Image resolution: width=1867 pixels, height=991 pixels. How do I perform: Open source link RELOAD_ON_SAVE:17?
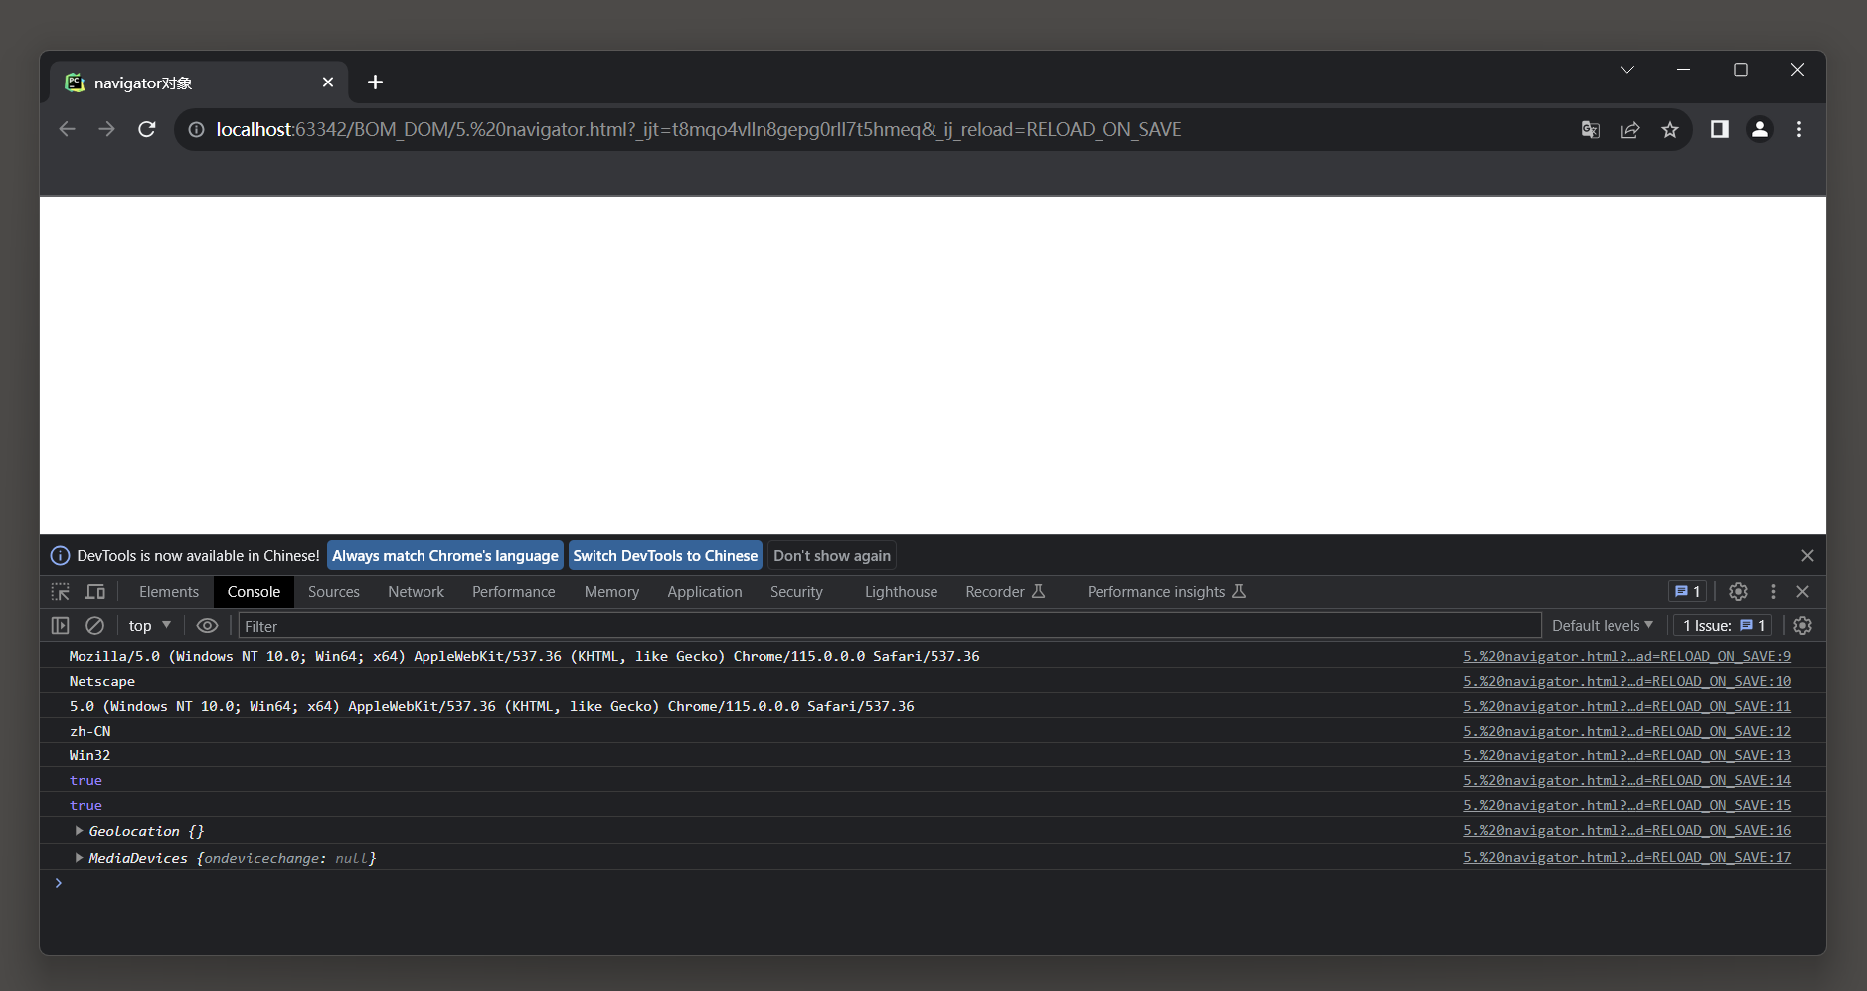pos(1627,857)
